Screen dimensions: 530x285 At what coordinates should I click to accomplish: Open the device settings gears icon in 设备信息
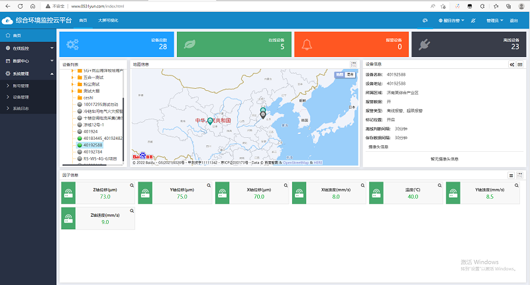[511, 64]
